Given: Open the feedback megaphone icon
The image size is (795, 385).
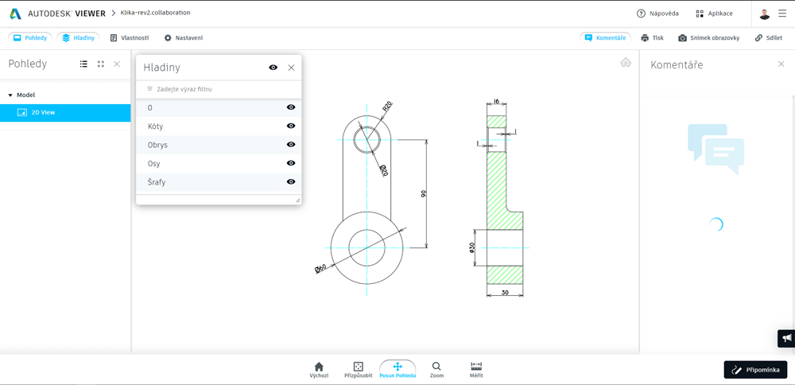Looking at the screenshot, I should 786,338.
